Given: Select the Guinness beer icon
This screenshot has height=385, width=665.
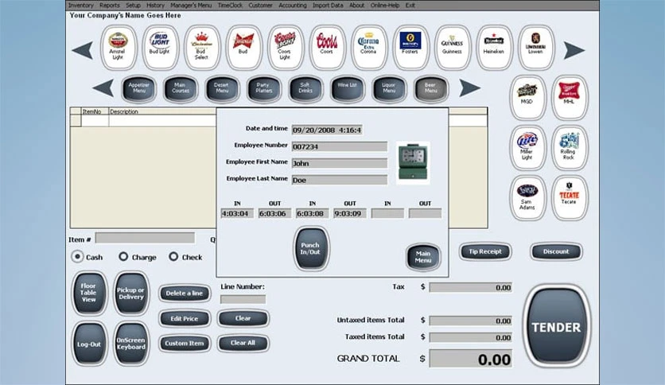Looking at the screenshot, I should [452, 47].
